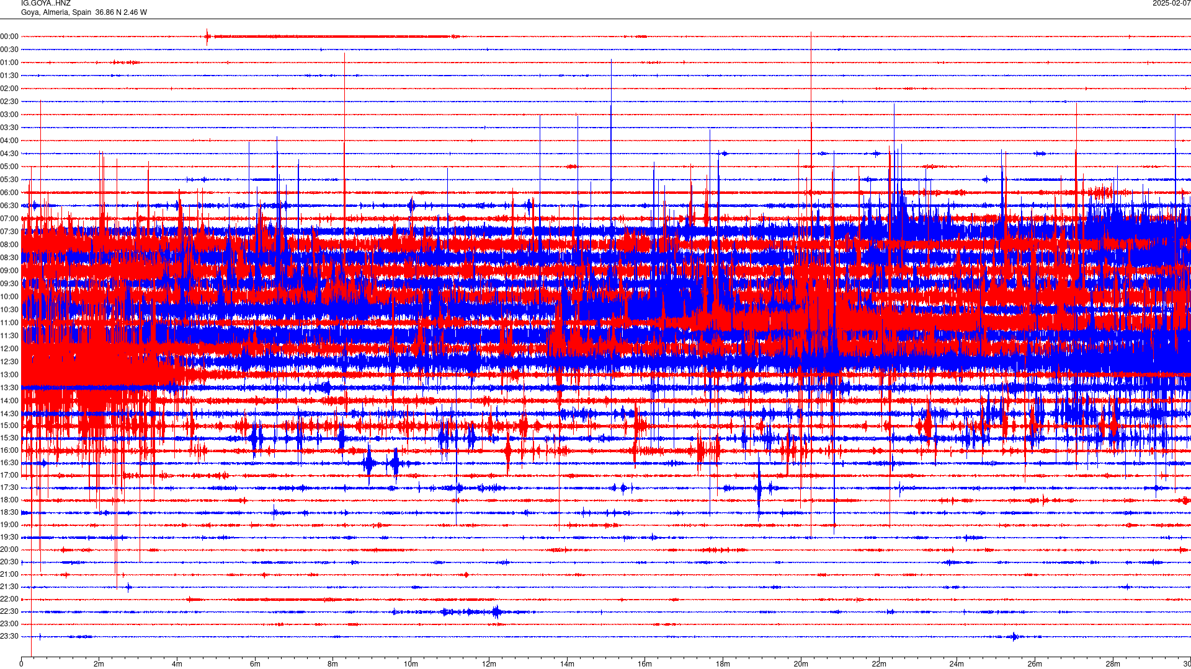
Task: Select the 08:00 time row label
Action: (x=9, y=245)
